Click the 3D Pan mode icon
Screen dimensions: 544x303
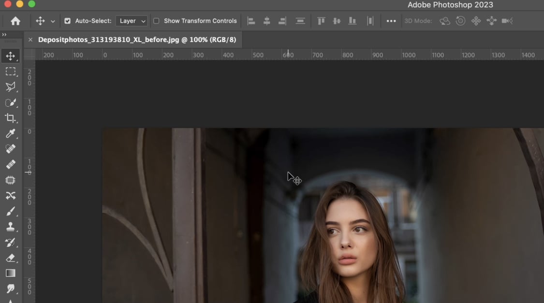click(x=476, y=21)
